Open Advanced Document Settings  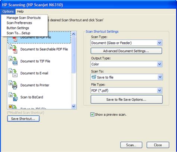click(x=126, y=51)
